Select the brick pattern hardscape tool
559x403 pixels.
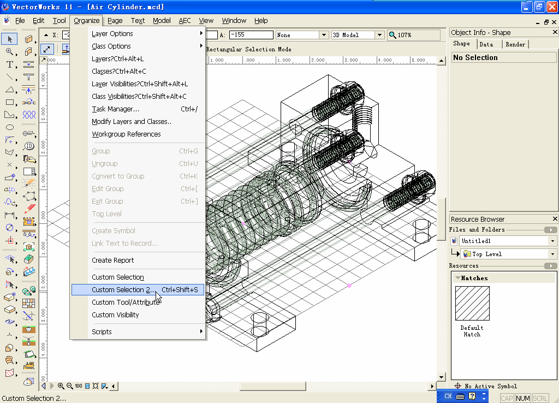click(x=28, y=303)
